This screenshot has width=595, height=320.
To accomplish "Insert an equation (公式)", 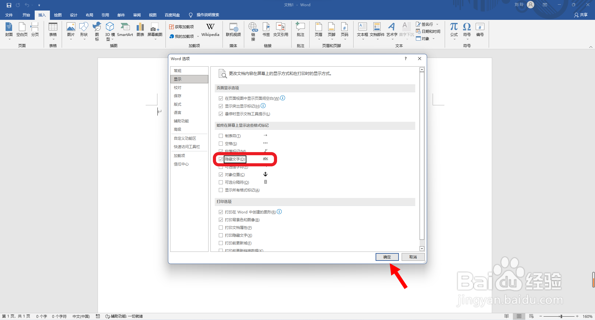I will tap(454, 31).
